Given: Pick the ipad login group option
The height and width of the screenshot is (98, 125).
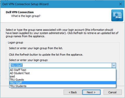Looking at the screenshot, I should click(x=63, y=76).
